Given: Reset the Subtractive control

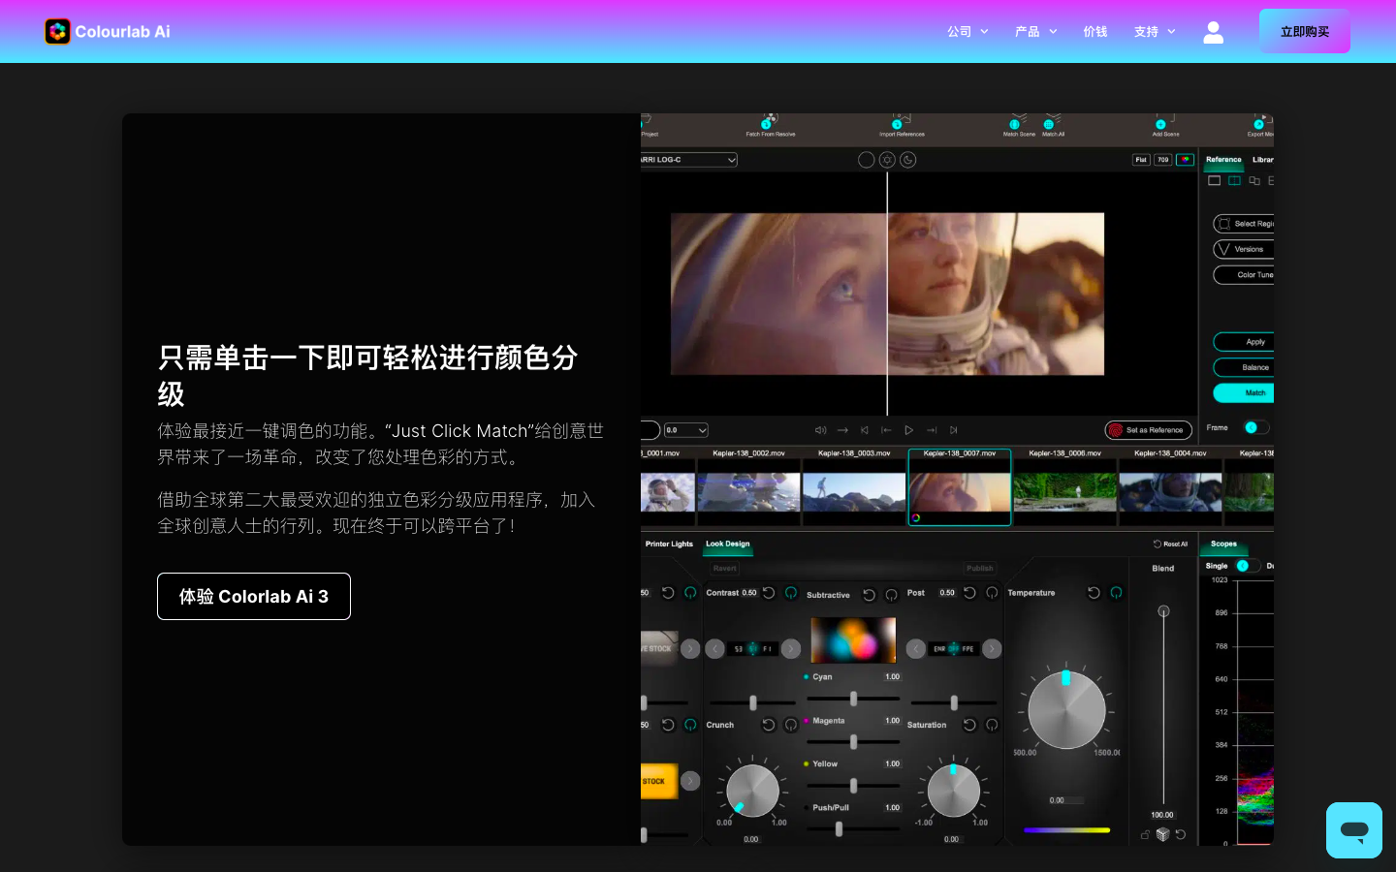Looking at the screenshot, I should [x=869, y=595].
